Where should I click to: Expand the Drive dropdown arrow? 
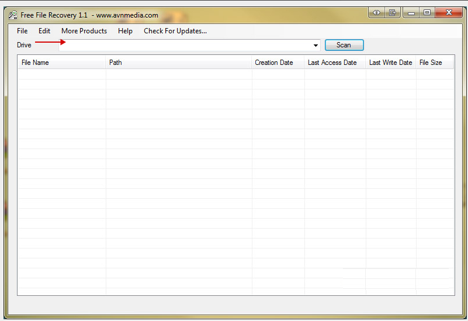(316, 46)
